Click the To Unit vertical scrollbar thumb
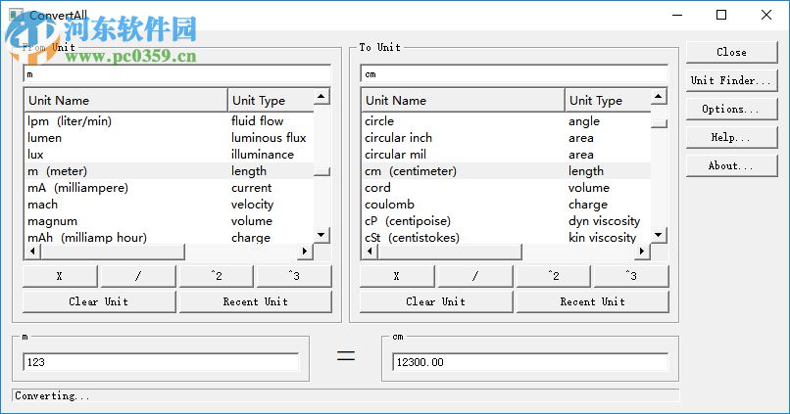The height and width of the screenshot is (414, 790). 659,123
